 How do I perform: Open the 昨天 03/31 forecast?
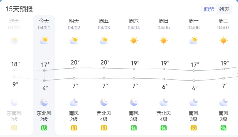(14, 24)
